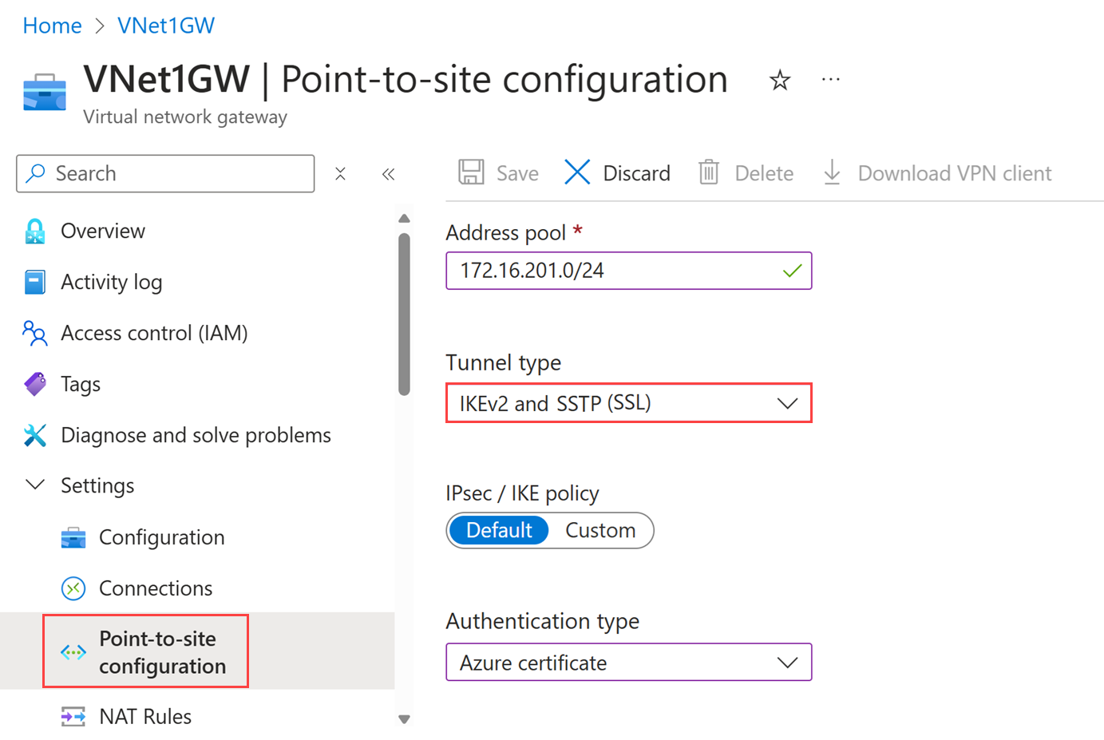Open Activity log in sidebar
This screenshot has width=1104, height=740.
click(111, 282)
